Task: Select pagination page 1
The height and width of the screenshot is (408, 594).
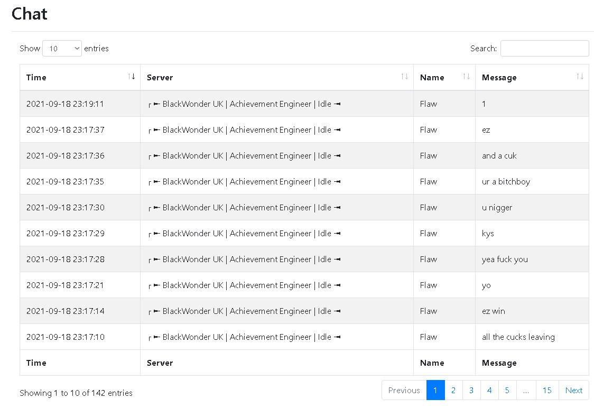Action: pyautogui.click(x=435, y=390)
